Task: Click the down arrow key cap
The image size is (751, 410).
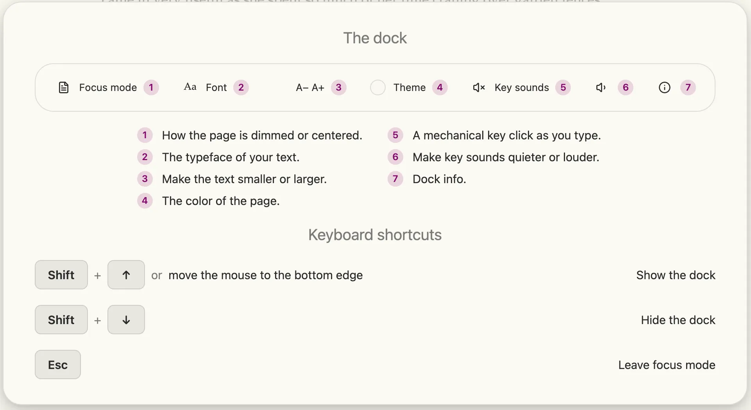Action: tap(126, 320)
